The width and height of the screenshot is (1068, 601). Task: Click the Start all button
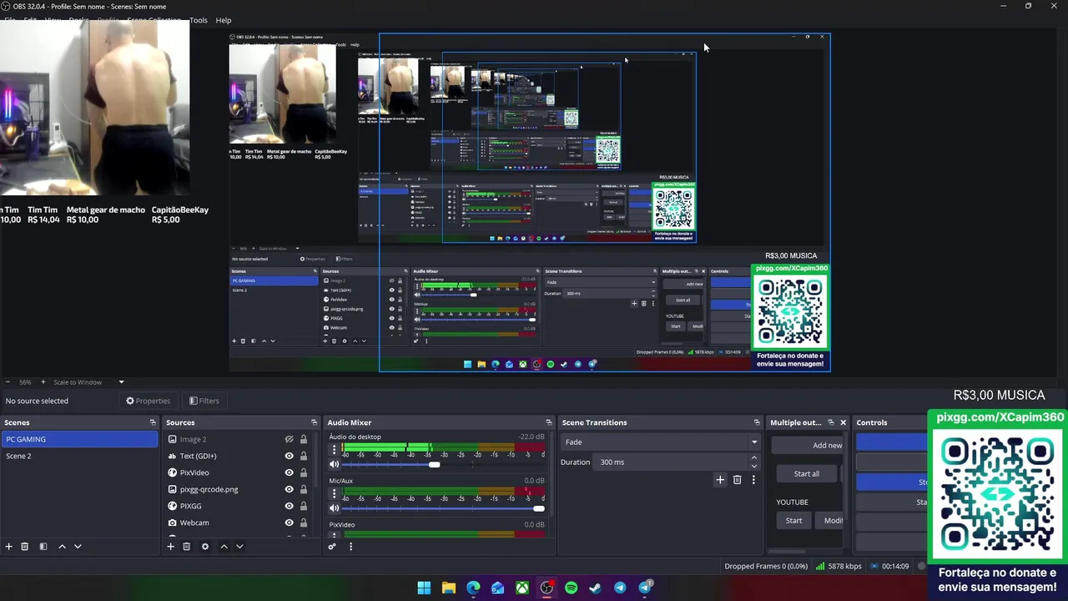pyautogui.click(x=806, y=473)
